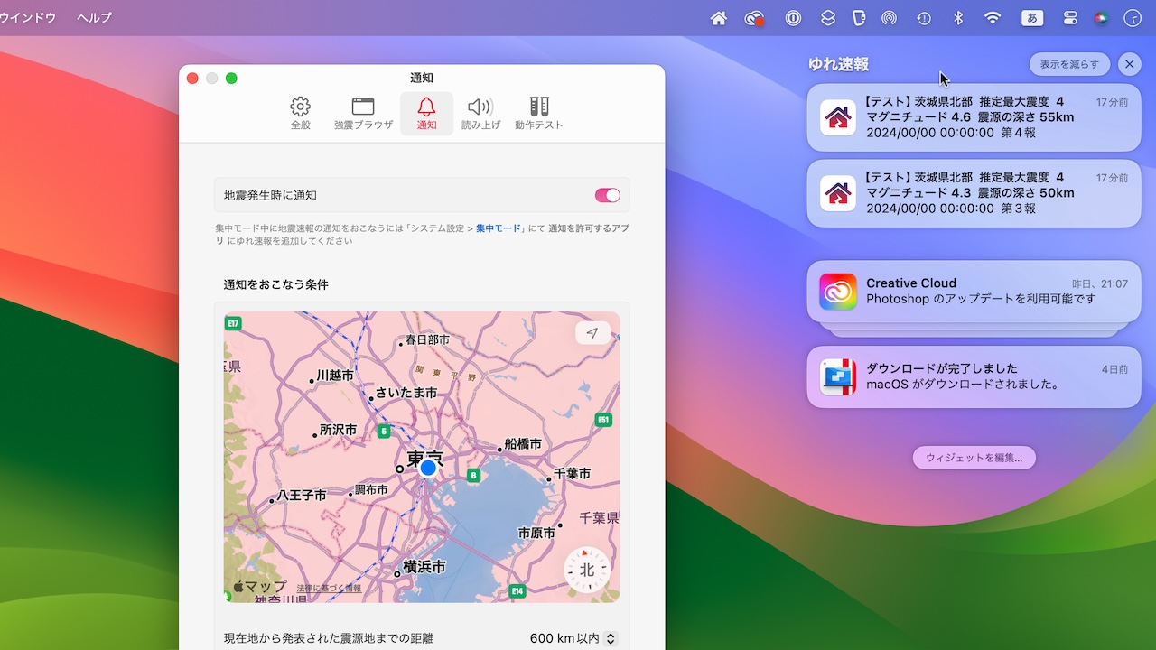This screenshot has width=1156, height=650.
Task: Open the ヘルプ menu
Action: coord(94,18)
